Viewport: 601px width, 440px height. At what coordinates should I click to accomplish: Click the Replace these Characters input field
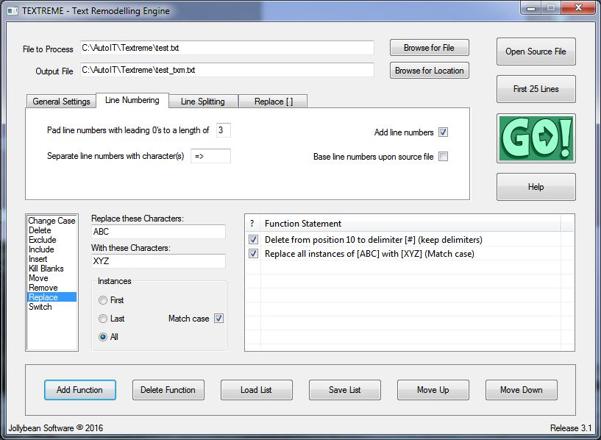point(158,232)
